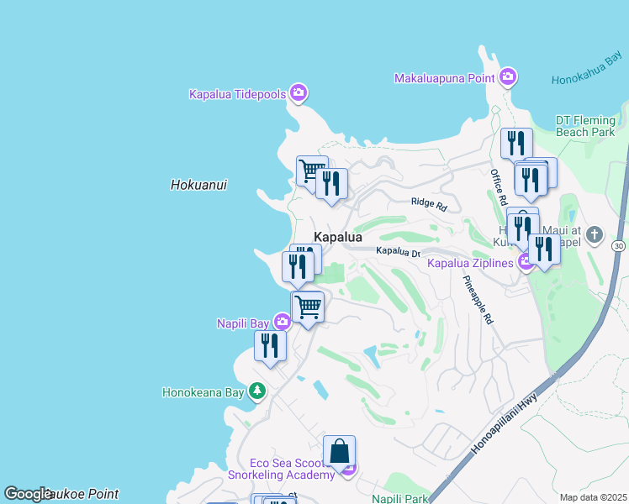
Task: Click the Honokahua Bay label
Action: click(x=586, y=69)
